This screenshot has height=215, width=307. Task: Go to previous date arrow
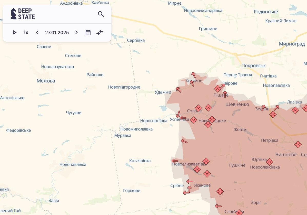click(x=37, y=32)
